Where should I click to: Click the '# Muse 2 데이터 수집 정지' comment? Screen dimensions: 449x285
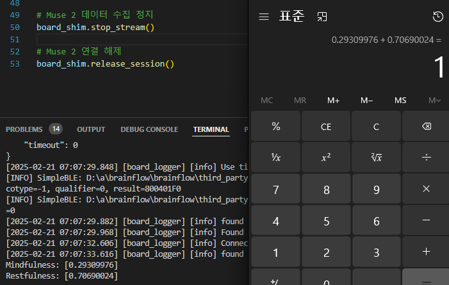point(95,15)
